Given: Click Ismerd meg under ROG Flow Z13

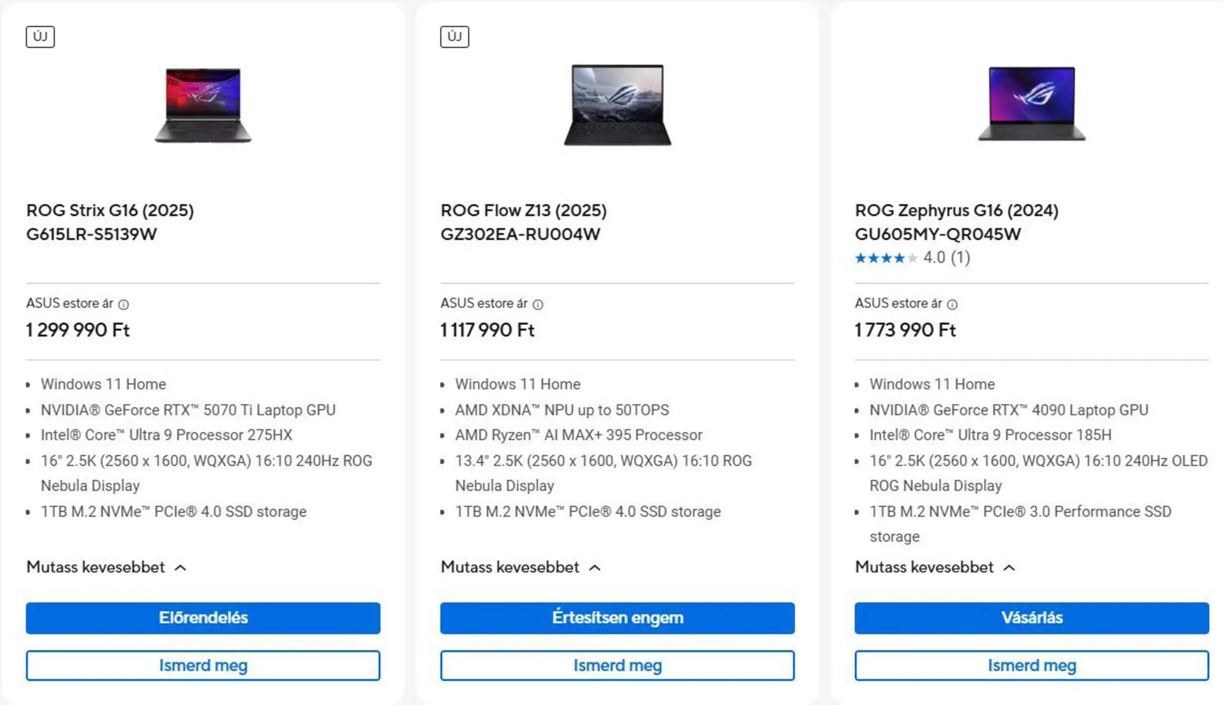Looking at the screenshot, I should point(617,665).
